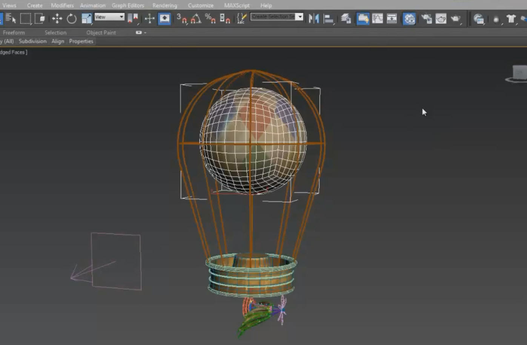Open the Customize menu
527x345 pixels.
(201, 5)
